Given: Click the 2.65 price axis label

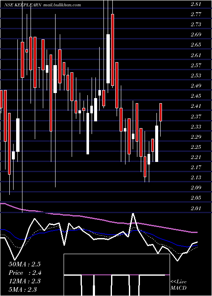Looking at the screenshot, I should (196, 45).
